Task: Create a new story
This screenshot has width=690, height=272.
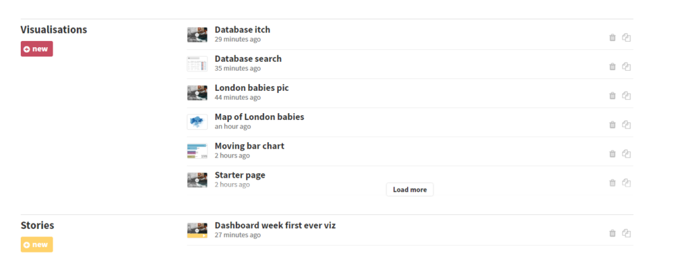Action: click(x=36, y=244)
